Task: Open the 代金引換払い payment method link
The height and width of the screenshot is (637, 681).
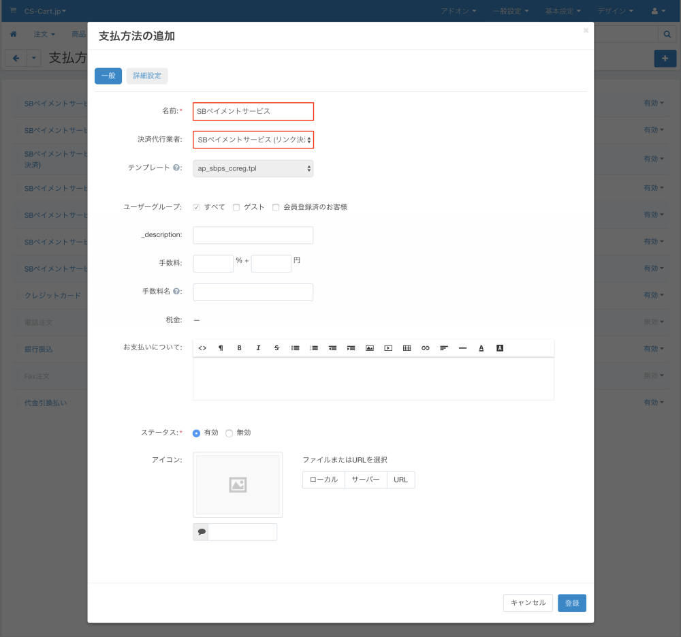Action: pos(46,403)
